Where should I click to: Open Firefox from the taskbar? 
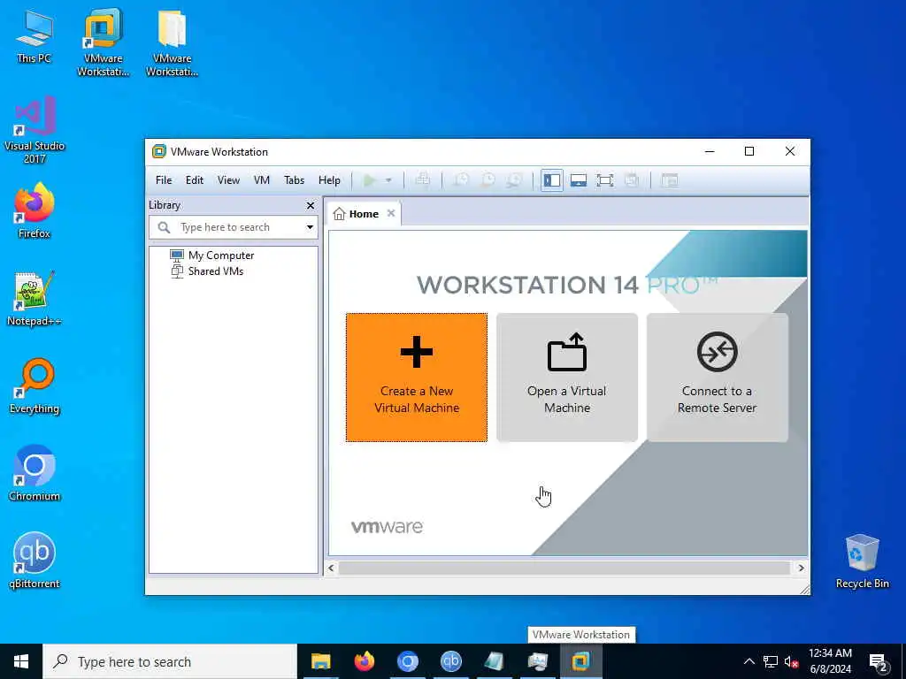tap(364, 661)
